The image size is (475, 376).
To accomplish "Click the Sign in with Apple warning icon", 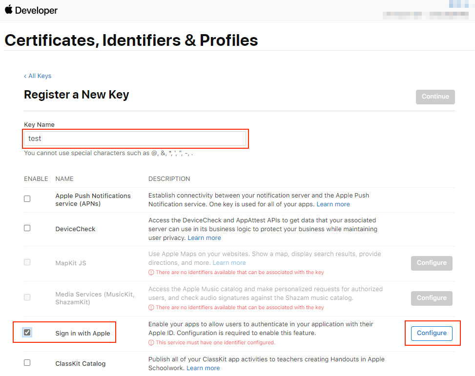I will click(151, 343).
